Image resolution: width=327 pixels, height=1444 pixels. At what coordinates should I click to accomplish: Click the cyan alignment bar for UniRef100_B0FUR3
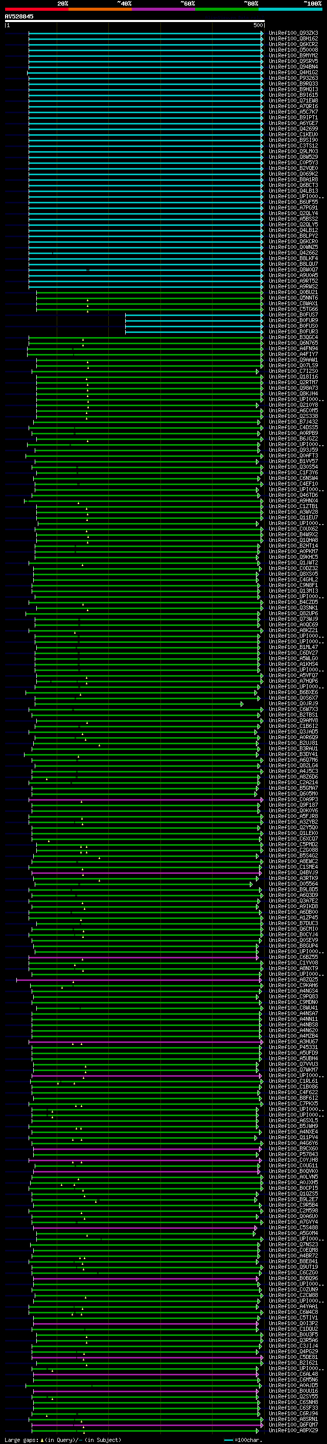point(194,332)
